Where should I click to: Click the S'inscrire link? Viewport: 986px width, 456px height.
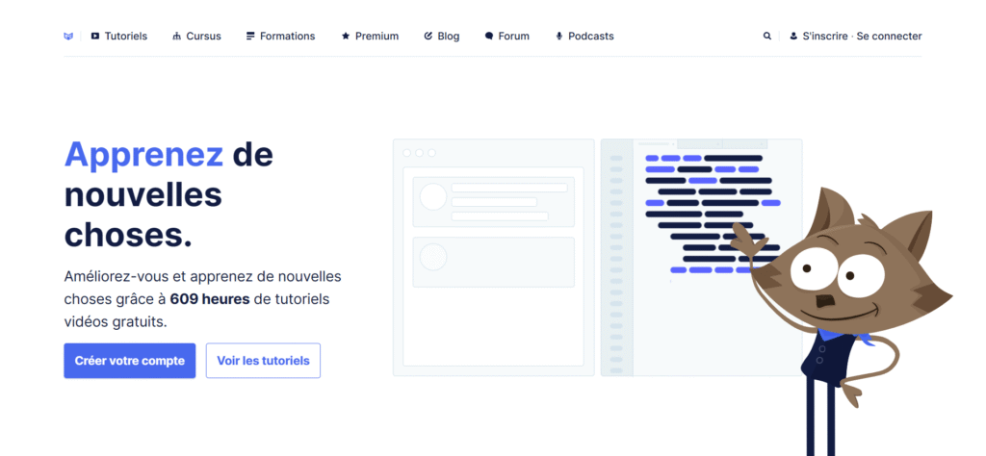825,37
